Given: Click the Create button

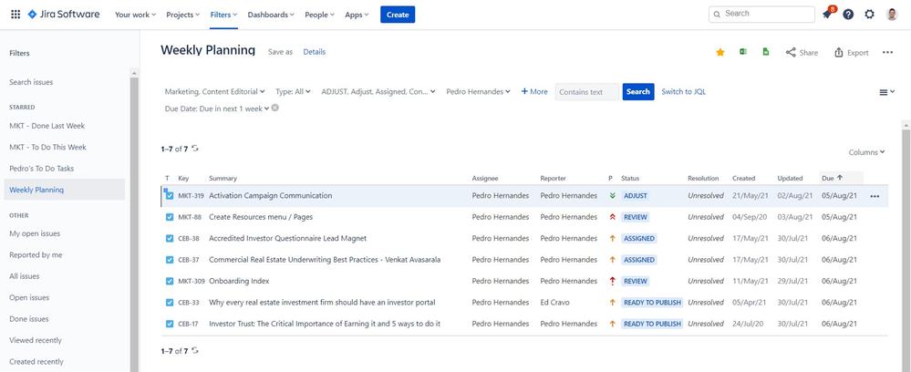Looking at the screenshot, I should tap(398, 15).
